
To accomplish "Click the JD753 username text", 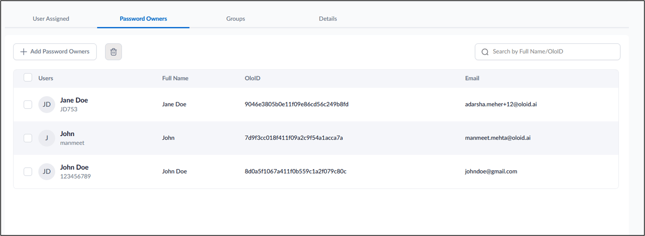I will click(69, 109).
